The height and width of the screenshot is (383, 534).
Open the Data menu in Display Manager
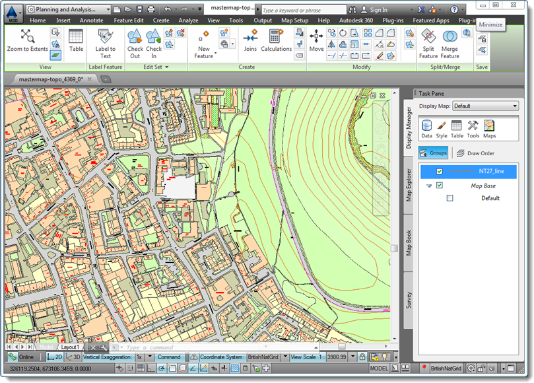click(x=426, y=129)
